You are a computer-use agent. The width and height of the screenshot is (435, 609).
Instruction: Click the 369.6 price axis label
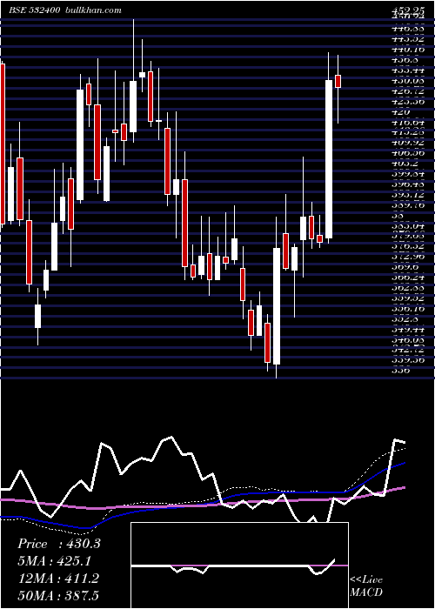coord(404,267)
